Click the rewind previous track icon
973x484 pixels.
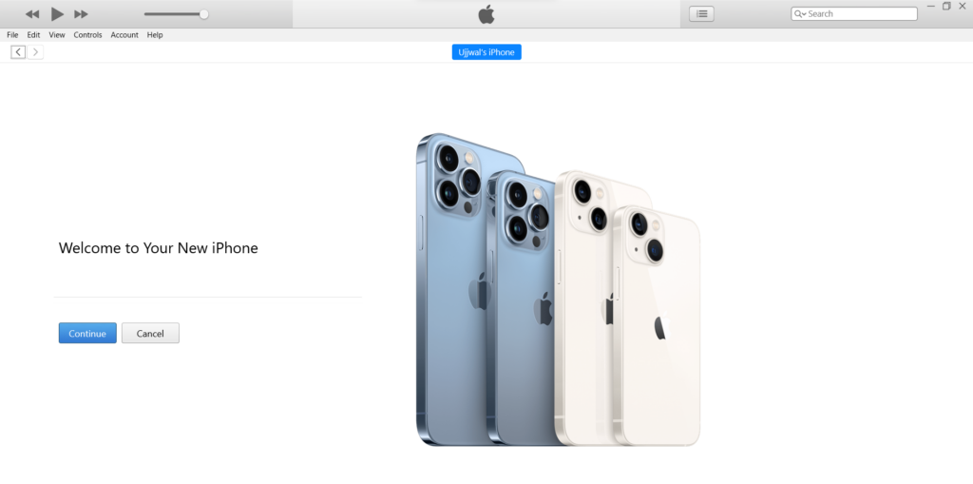pos(32,13)
